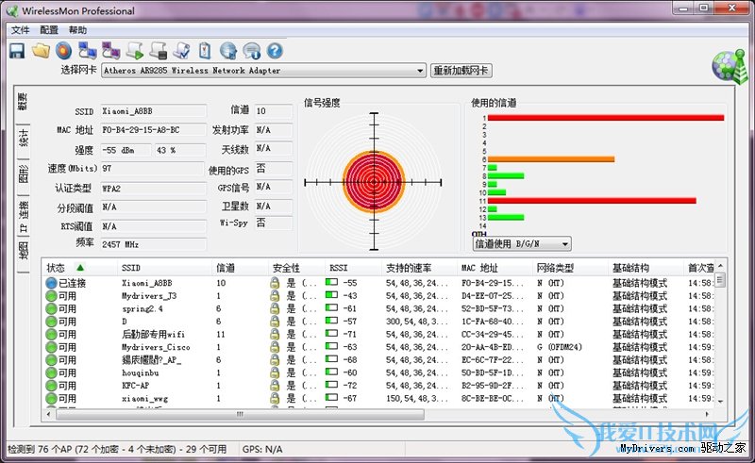Click the yellow folder open icon
The width and height of the screenshot is (755, 463).
coord(40,51)
